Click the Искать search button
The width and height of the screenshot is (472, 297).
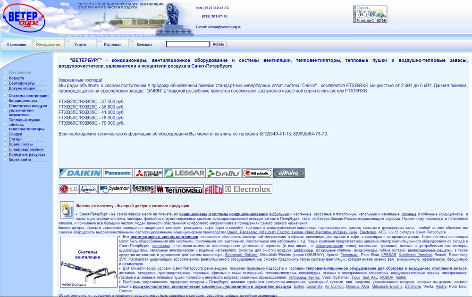(218, 44)
